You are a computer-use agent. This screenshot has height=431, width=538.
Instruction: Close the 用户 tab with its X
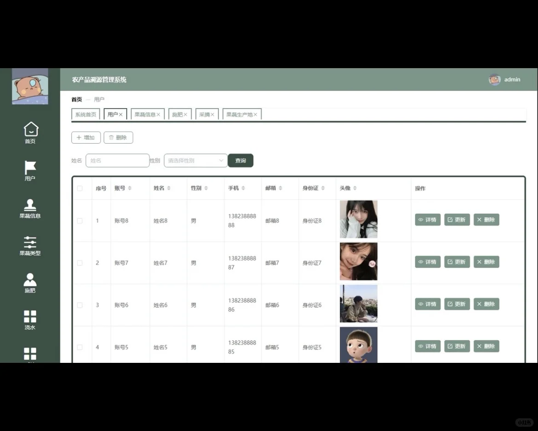(121, 115)
